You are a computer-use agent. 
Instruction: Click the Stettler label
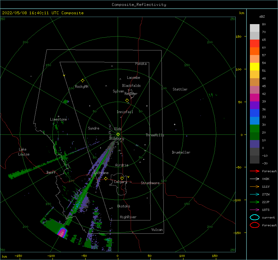pyautogui.click(x=180, y=89)
